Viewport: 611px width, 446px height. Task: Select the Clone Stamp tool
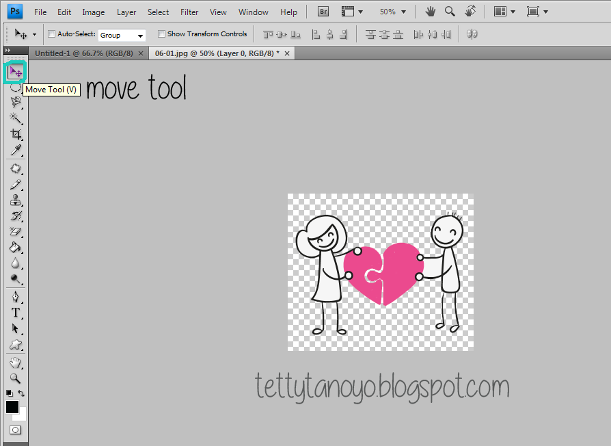[x=15, y=200]
